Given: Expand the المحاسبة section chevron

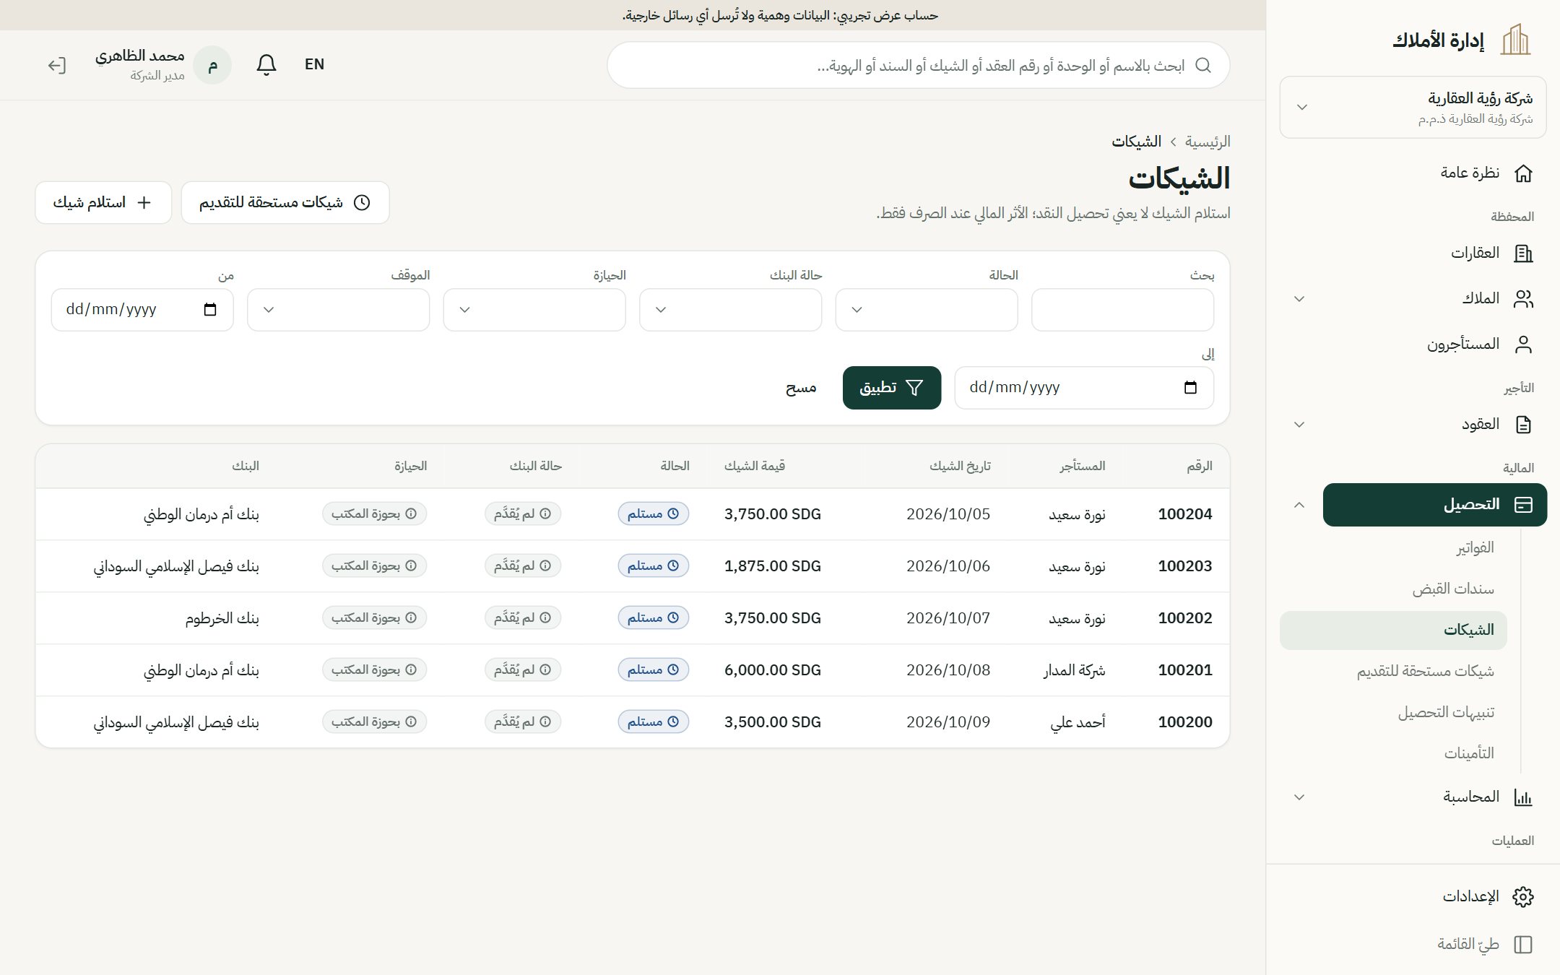Looking at the screenshot, I should [1299, 797].
